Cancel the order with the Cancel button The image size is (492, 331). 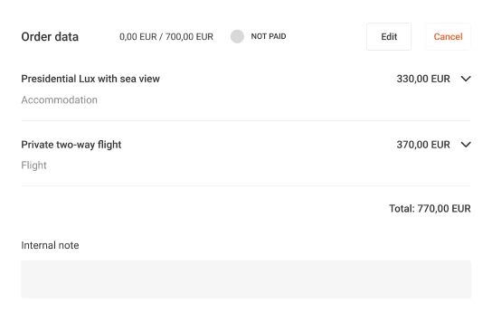(448, 36)
